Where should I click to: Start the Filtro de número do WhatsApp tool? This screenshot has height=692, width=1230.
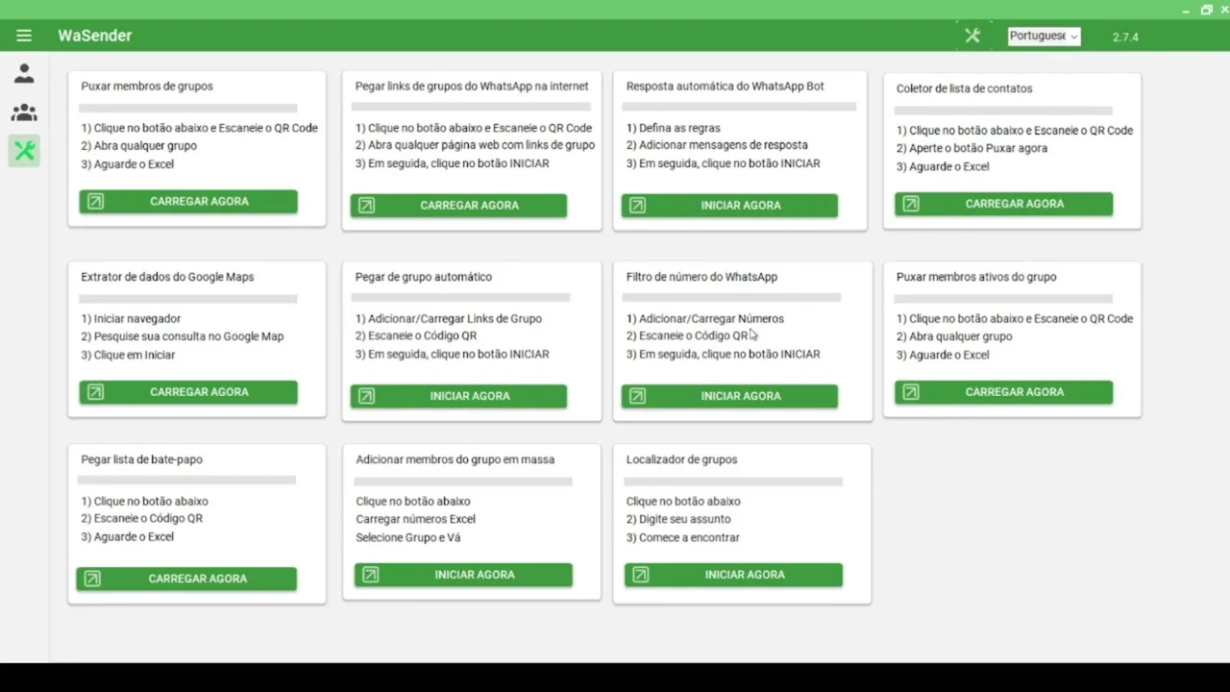pyautogui.click(x=729, y=396)
